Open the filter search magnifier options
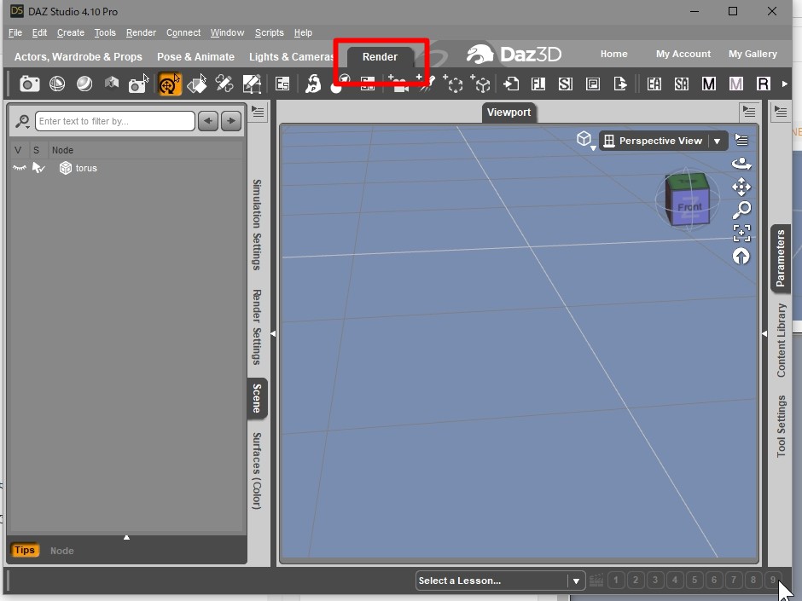This screenshot has width=802, height=601. click(x=22, y=122)
